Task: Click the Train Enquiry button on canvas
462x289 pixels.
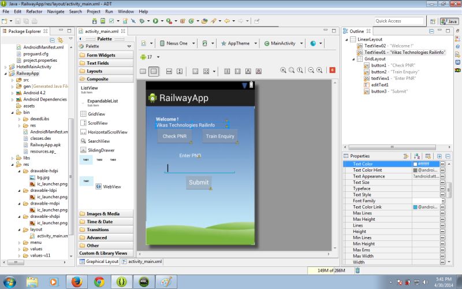Action: [x=220, y=136]
